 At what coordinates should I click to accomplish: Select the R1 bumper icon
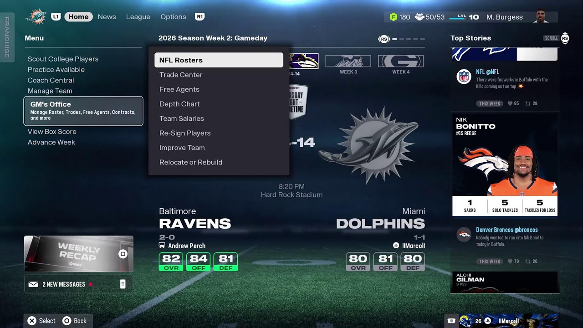[199, 17]
